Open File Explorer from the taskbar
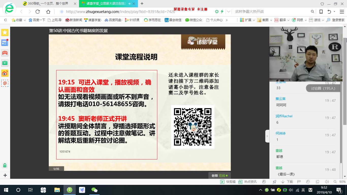The width and height of the screenshot is (347, 195). point(57,190)
